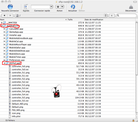The height and width of the screenshot is (122, 138).
Task: Select the controller_fs4.txt file name
Action: [x=20, y=95]
